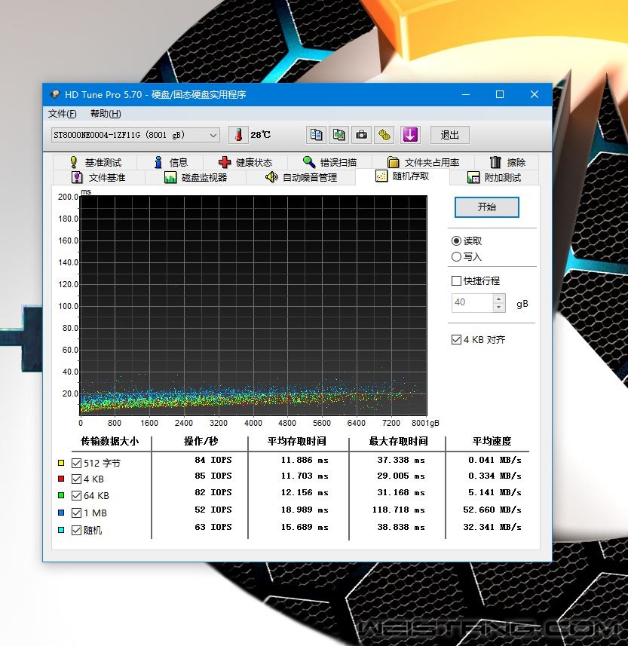Click the HD Tune Pro title bar icon

tap(55, 94)
